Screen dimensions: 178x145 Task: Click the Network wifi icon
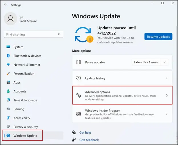pyautogui.click(x=8, y=65)
